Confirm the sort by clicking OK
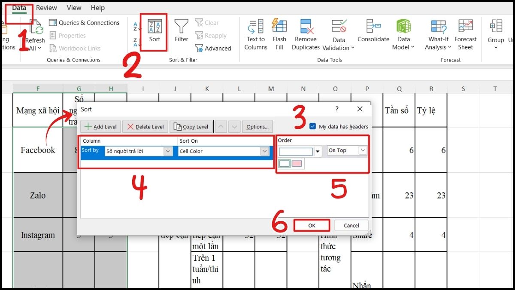 click(311, 225)
